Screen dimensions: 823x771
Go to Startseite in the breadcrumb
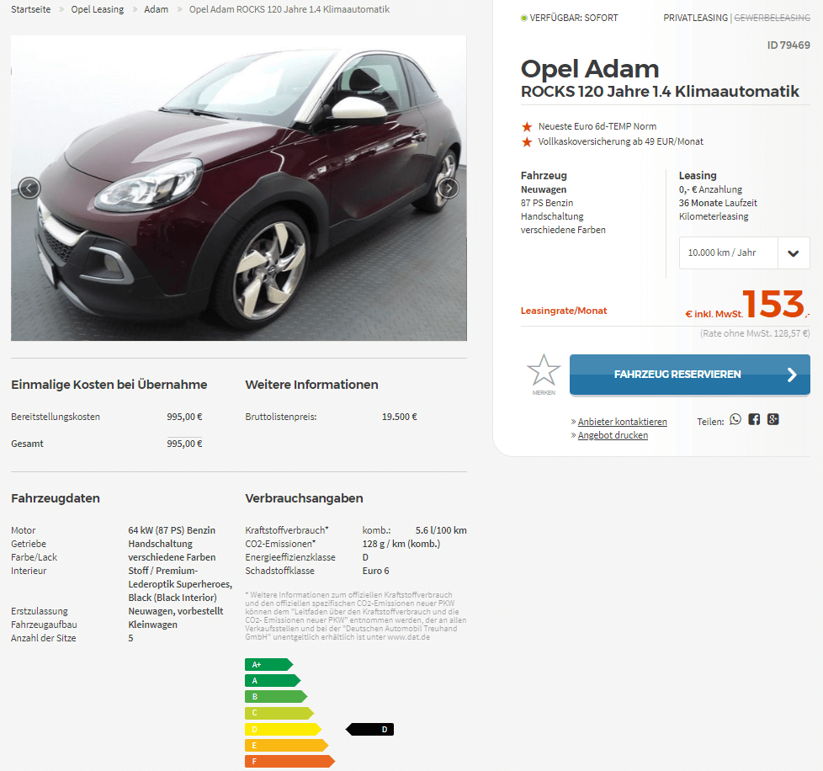tap(31, 9)
